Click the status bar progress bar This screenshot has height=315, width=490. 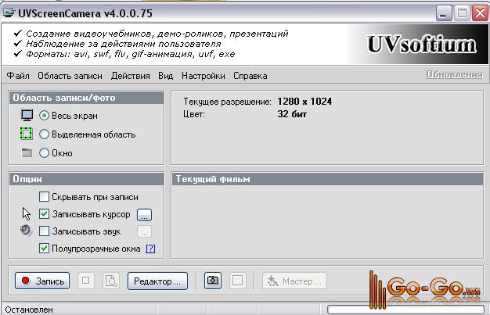[405, 310]
